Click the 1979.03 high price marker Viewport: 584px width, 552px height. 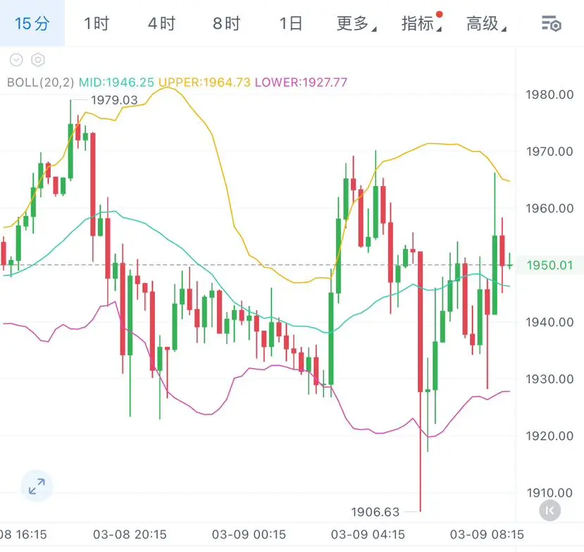115,100
